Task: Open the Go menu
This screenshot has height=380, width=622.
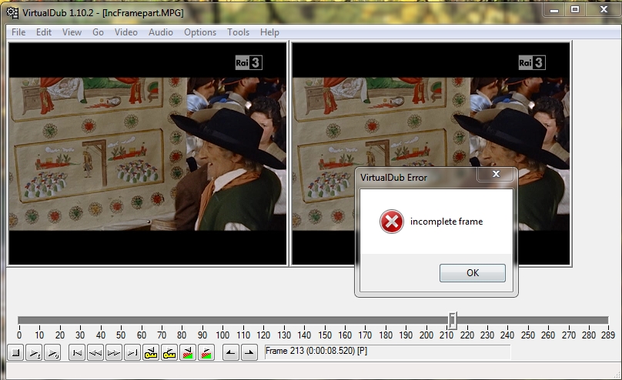Action: tap(98, 32)
